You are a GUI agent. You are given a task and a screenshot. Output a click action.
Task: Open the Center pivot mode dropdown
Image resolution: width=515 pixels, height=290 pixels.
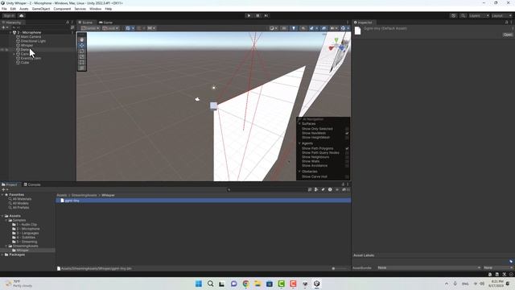(90, 28)
